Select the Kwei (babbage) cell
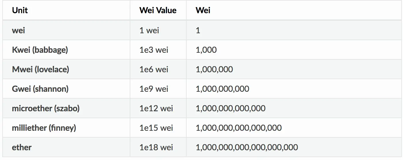 click(x=40, y=50)
